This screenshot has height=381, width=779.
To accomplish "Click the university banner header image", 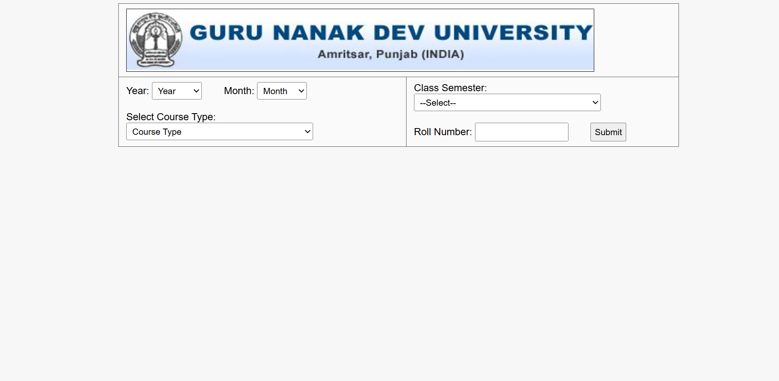I will pyautogui.click(x=360, y=39).
